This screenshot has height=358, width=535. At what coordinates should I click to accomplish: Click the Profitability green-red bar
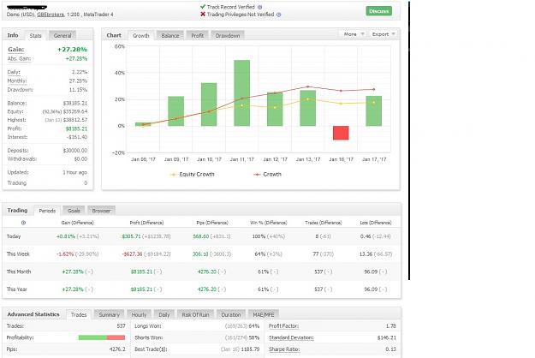pyautogui.click(x=102, y=337)
